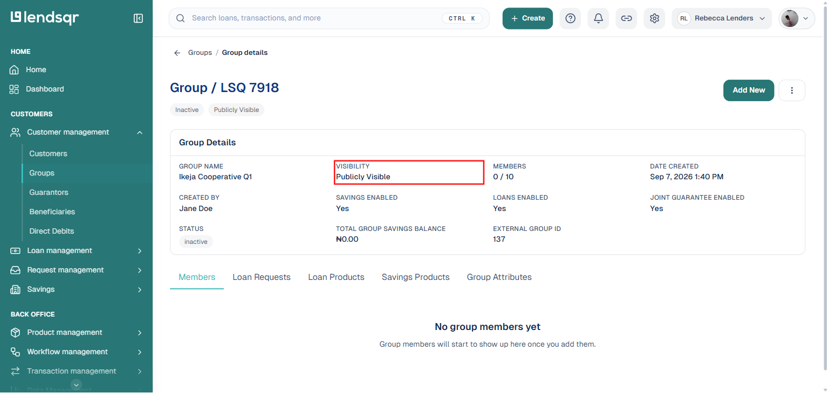
Task: Switch to the Loan Products tab
Action: coord(336,277)
